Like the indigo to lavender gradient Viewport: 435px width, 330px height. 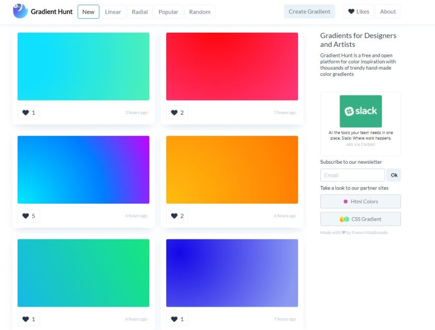tap(177, 319)
